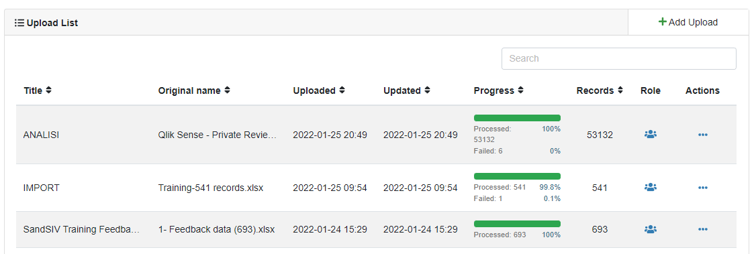Focus the Search input field
The height and width of the screenshot is (254, 756).
click(618, 58)
